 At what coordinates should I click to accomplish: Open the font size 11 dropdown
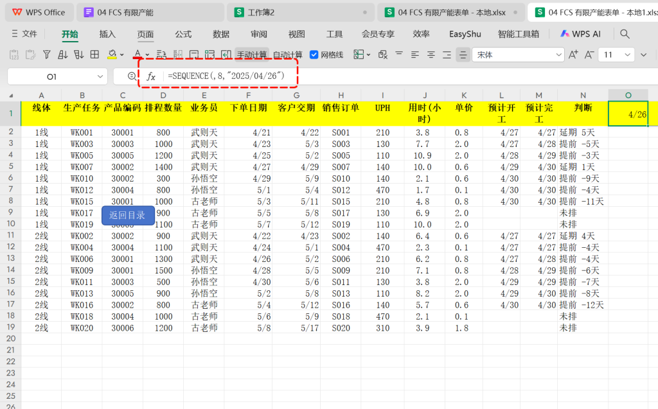tap(627, 55)
